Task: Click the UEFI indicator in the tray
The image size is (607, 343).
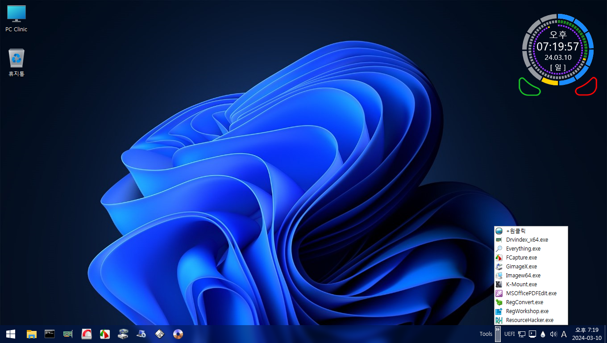Action: click(x=509, y=334)
